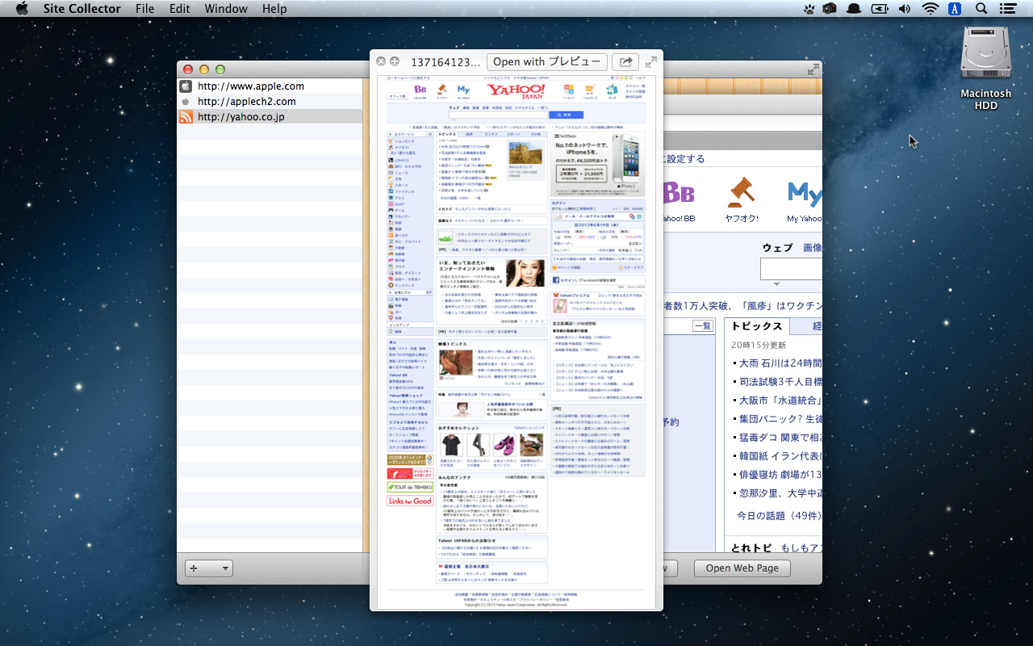Open the Wi-Fi status menu
The width and height of the screenshot is (1033, 646).
pyautogui.click(x=930, y=9)
